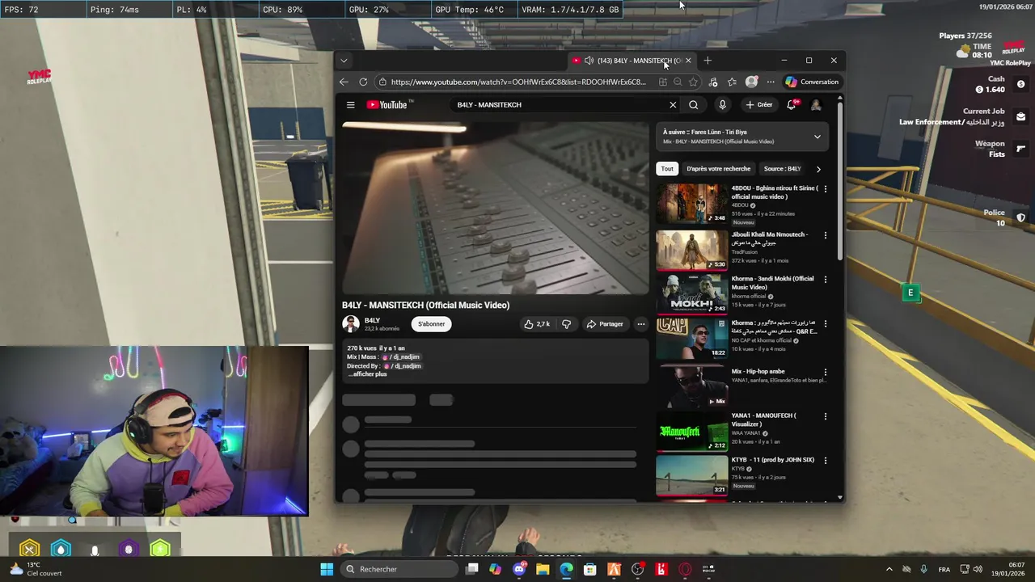Image resolution: width=1035 pixels, height=582 pixels.
Task: Dislike the B4LY video
Action: 566,324
